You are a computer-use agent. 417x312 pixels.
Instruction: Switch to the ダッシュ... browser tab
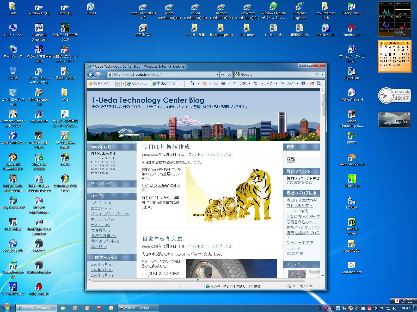[x=138, y=83]
